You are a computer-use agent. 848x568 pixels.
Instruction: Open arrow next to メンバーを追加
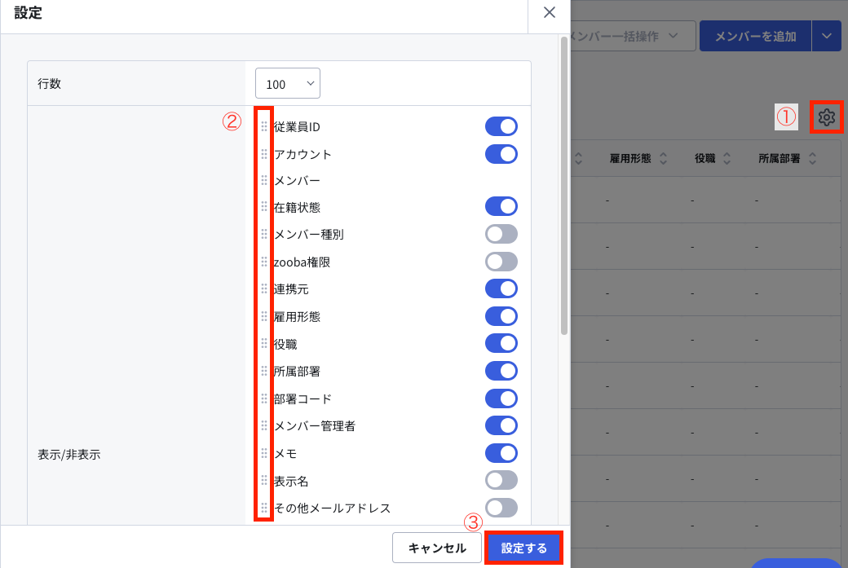tap(826, 36)
